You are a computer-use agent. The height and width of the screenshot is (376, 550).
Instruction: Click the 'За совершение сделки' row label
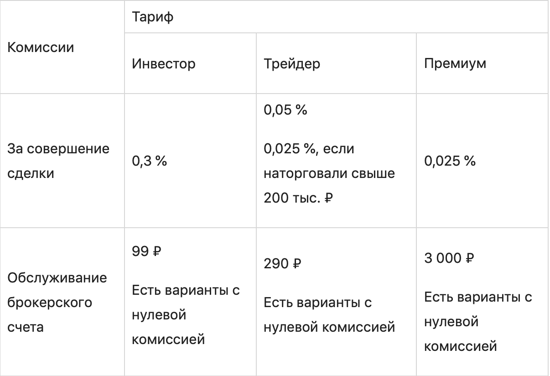point(59,162)
